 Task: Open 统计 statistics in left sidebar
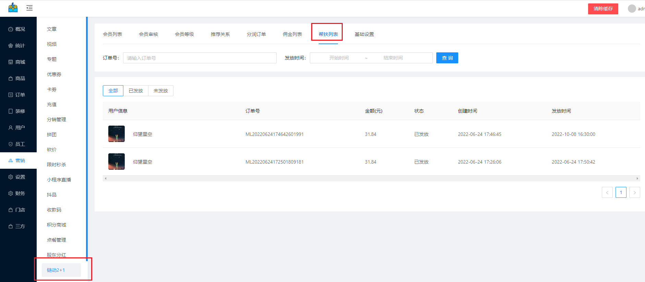pos(18,46)
